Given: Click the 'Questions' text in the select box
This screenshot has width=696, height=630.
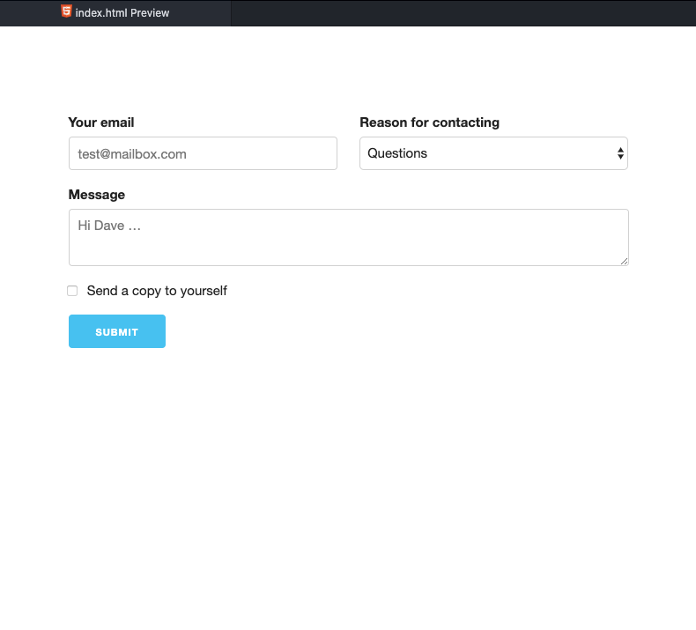Looking at the screenshot, I should click(397, 153).
